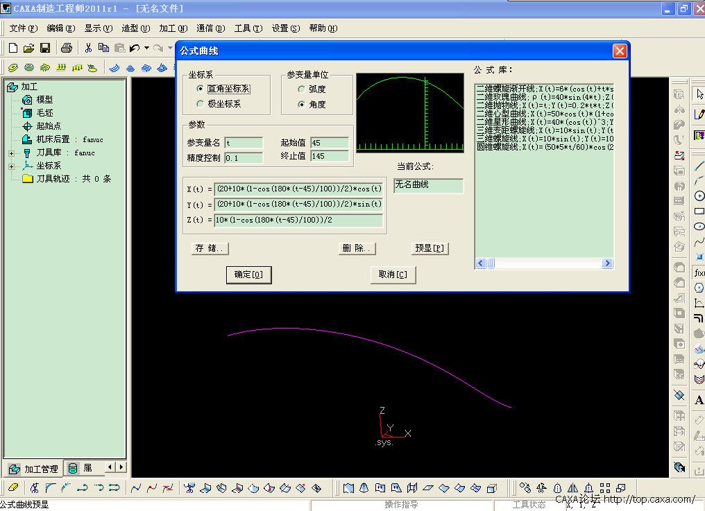Select 弧度 unit radio button
The width and height of the screenshot is (705, 511).
pyautogui.click(x=301, y=89)
